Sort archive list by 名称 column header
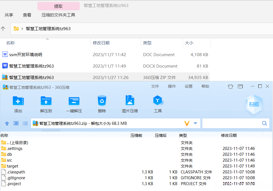 [x=4, y=135]
